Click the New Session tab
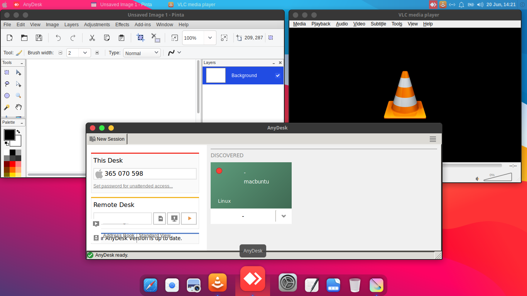This screenshot has width=527, height=296. pos(107,139)
